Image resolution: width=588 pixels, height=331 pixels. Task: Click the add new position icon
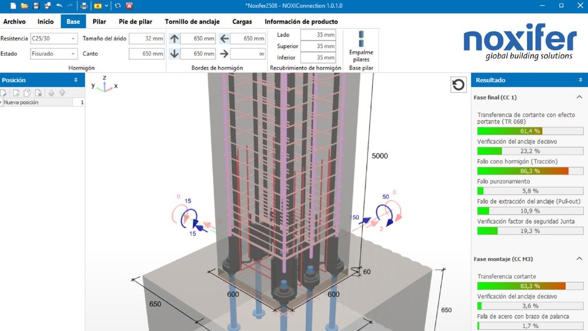[x=16, y=92]
